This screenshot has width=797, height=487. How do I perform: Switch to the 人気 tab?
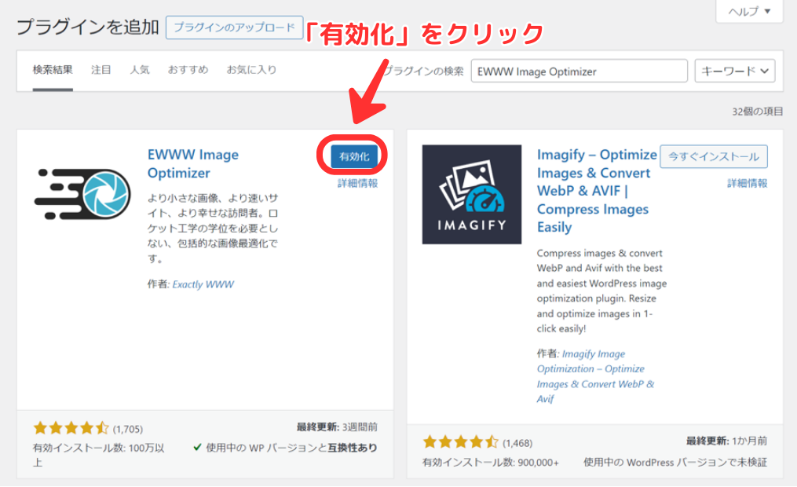point(139,70)
